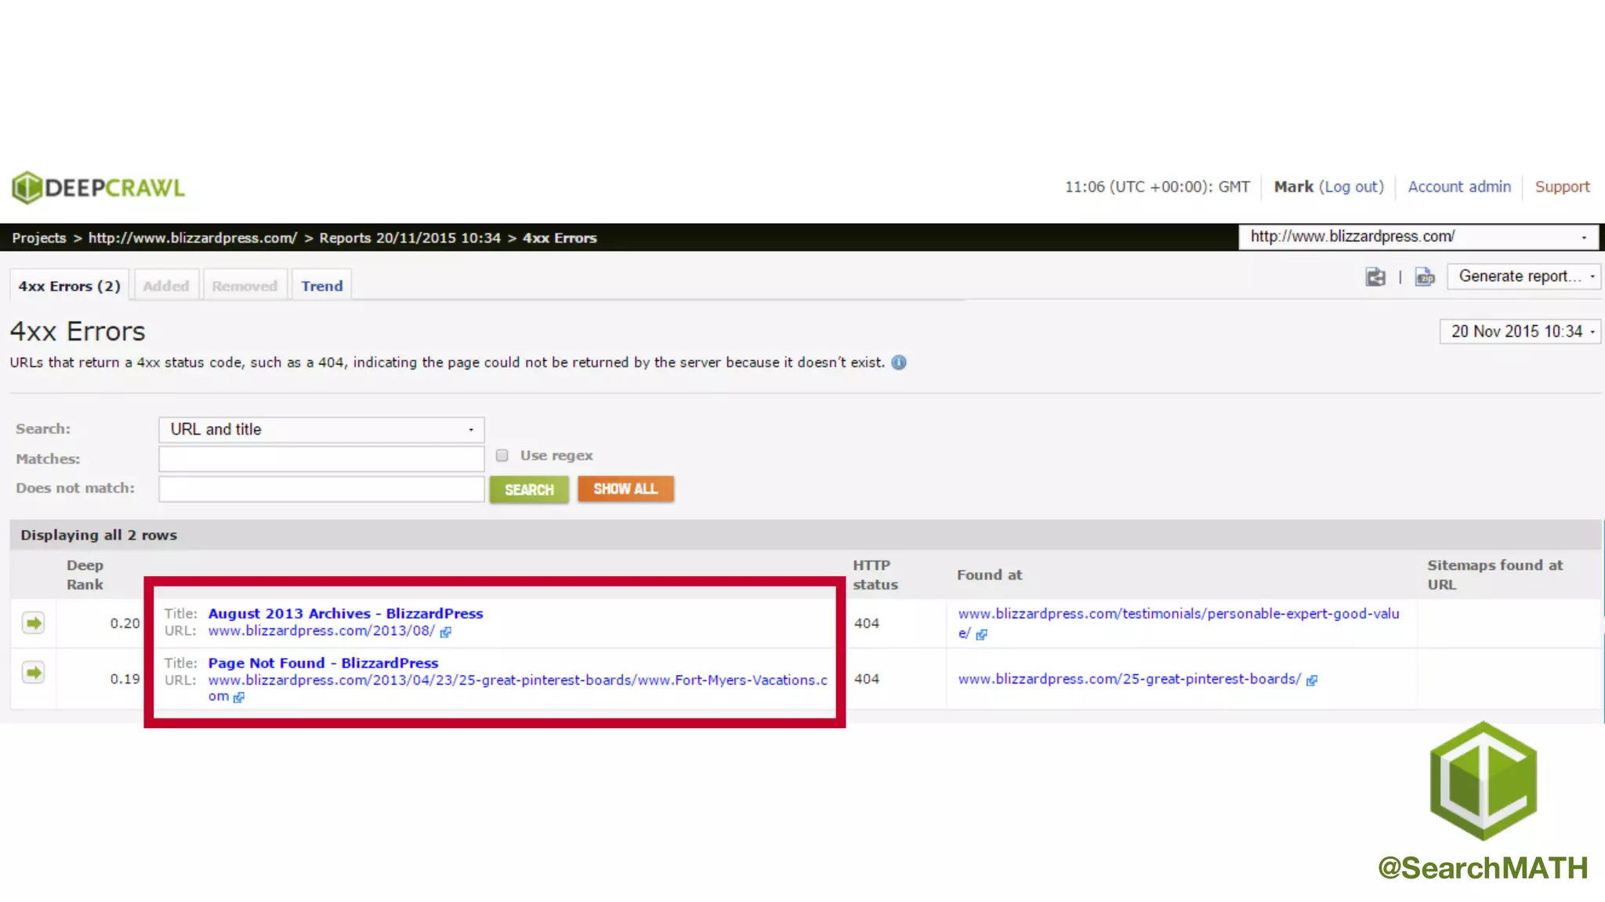
Task: Click the DeepCrawl logo
Action: (x=99, y=188)
